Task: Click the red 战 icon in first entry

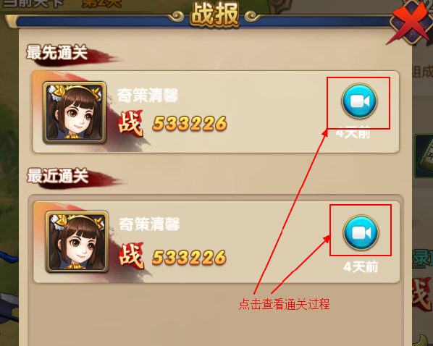Action: [130, 124]
